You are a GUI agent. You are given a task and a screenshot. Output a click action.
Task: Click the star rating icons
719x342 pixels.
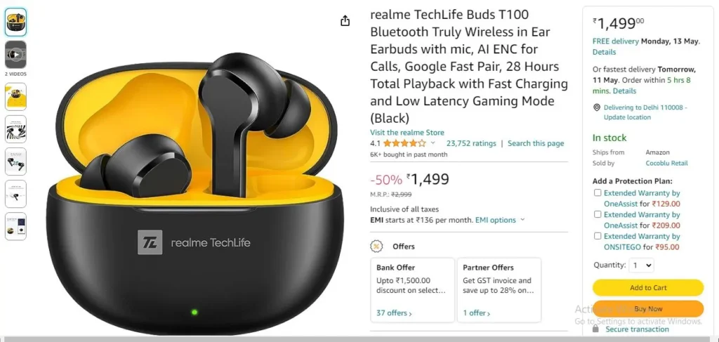(x=404, y=143)
